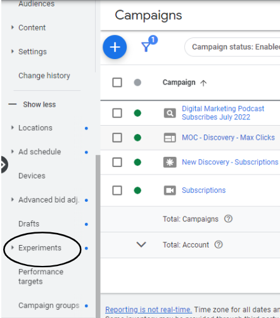Expand Total: Account row chevron
The width and height of the screenshot is (280, 318).
(141, 244)
